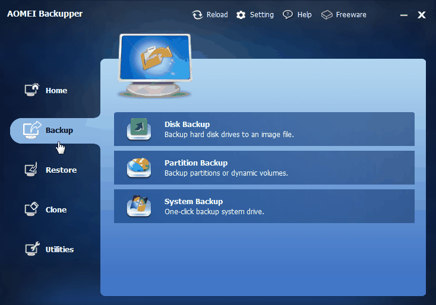Click the Utilities wrench icon in sidebar
The height and width of the screenshot is (305, 436).
(x=32, y=249)
